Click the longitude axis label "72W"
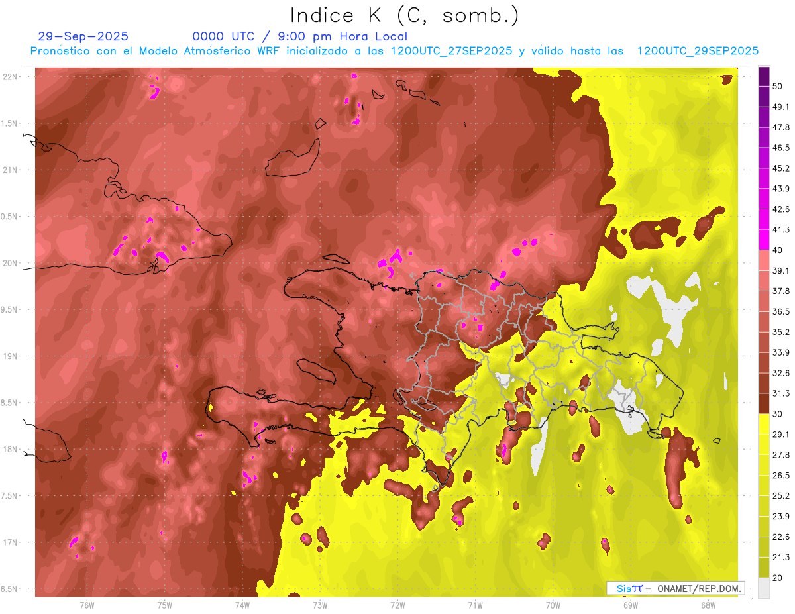The image size is (795, 614). coord(397,605)
